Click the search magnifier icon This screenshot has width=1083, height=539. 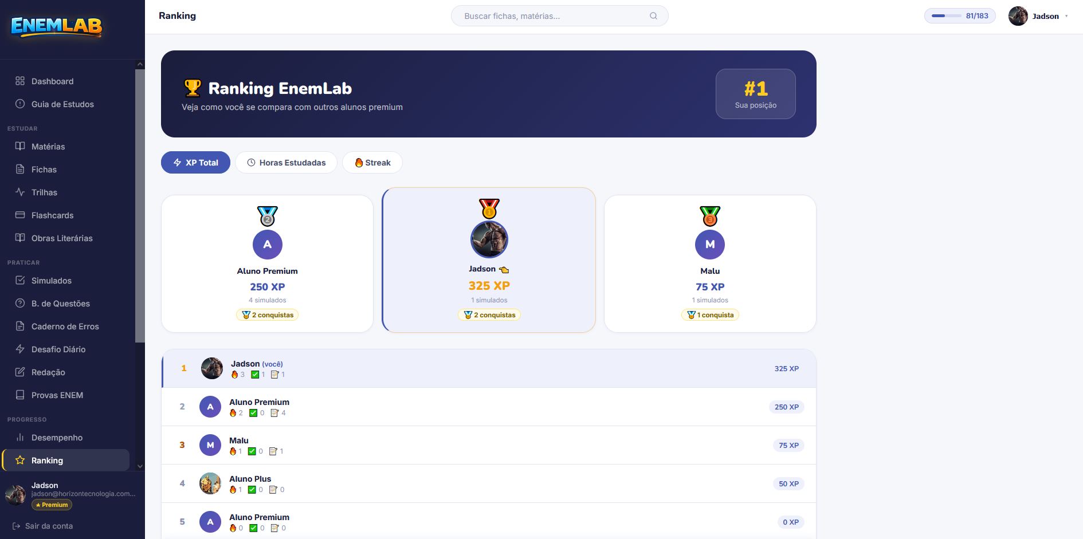(653, 16)
